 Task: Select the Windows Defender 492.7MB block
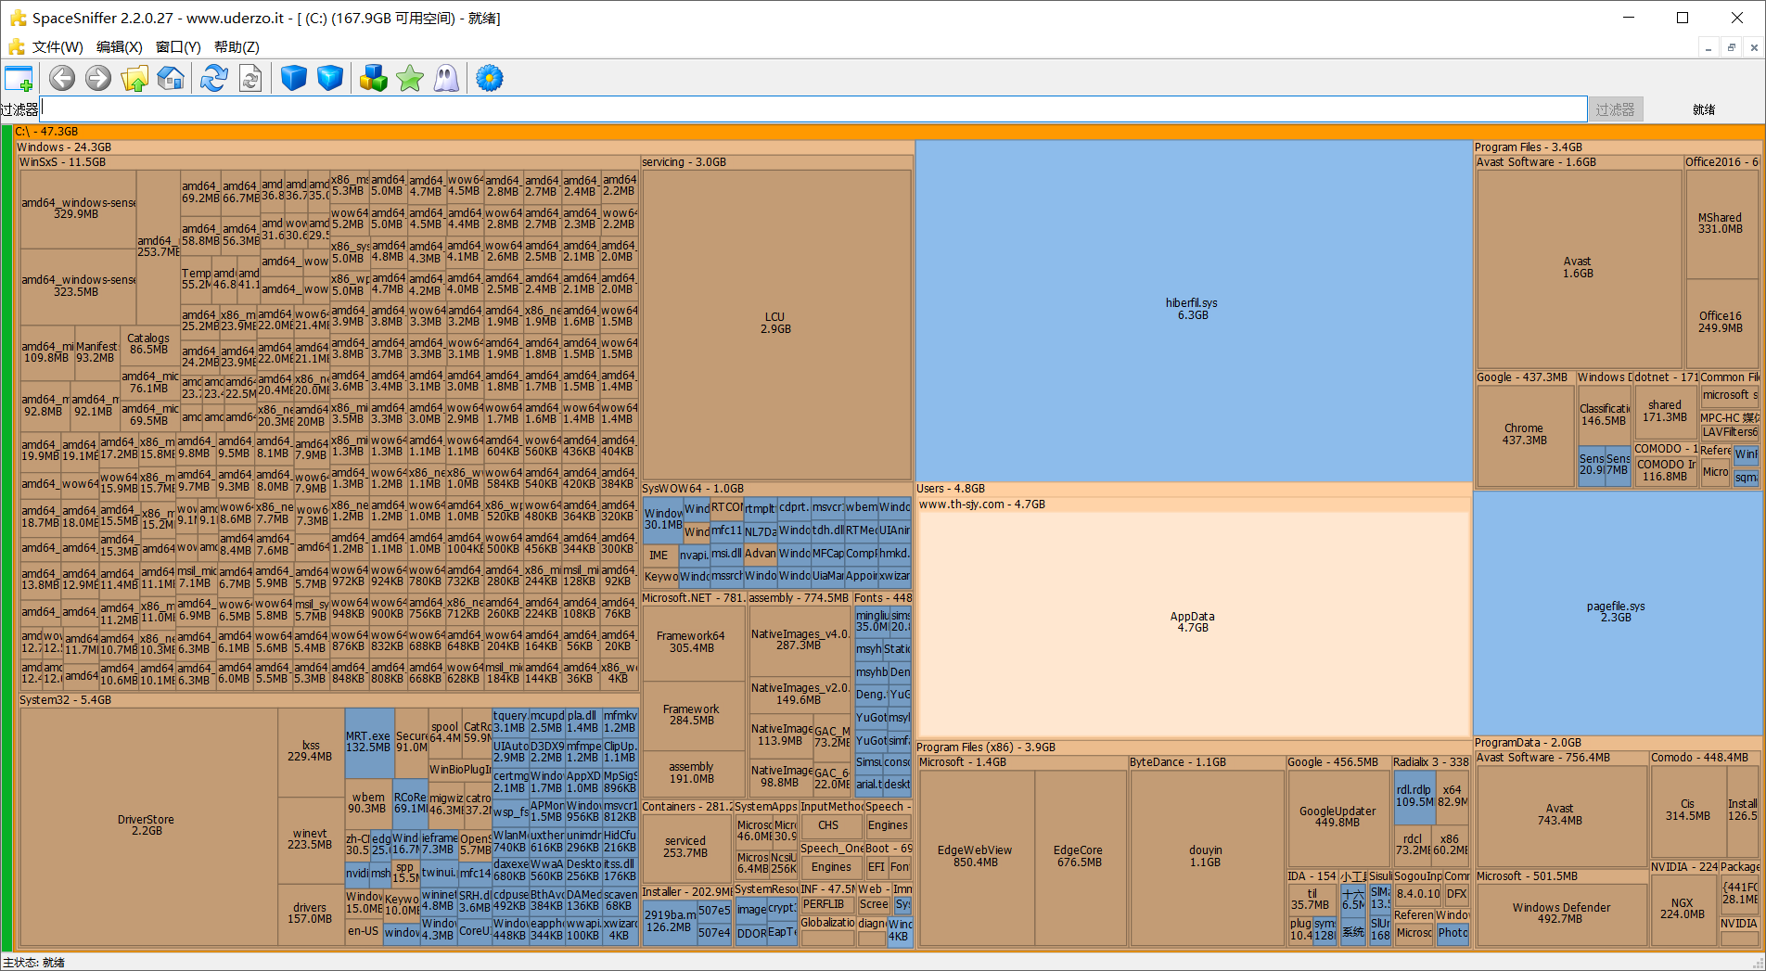[1561, 914]
